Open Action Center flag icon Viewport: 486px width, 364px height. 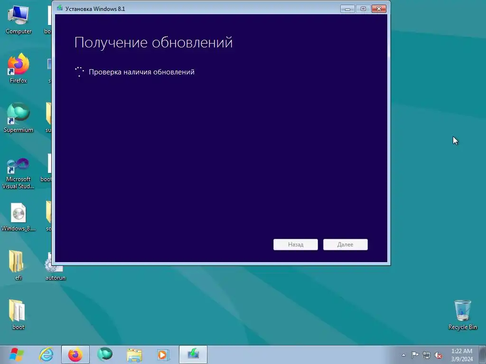[x=415, y=355]
